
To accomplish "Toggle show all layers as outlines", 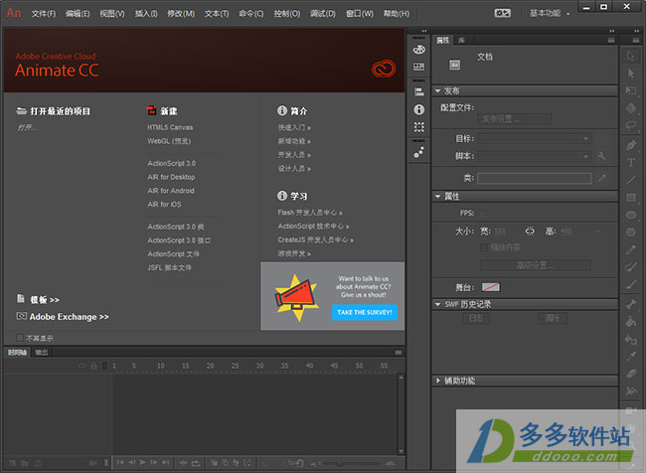I will [x=104, y=366].
